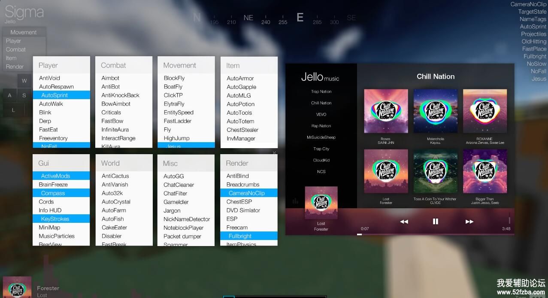Enable FastEat in the Player panel

click(61, 130)
